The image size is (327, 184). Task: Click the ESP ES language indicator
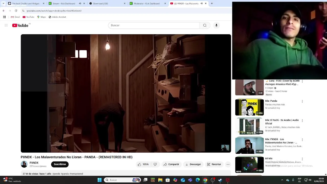point(299,180)
